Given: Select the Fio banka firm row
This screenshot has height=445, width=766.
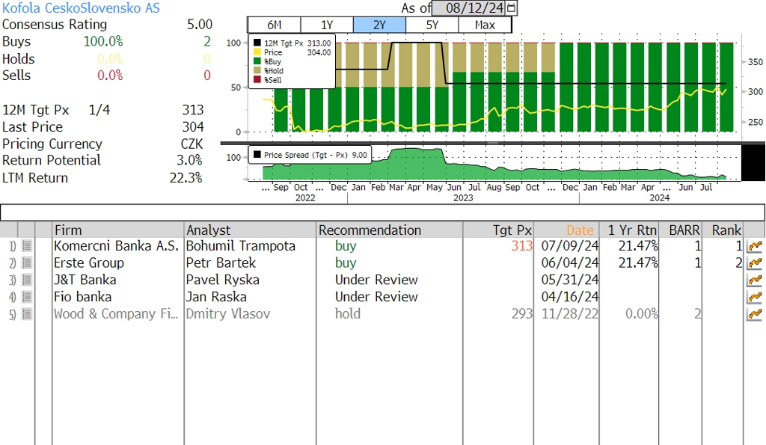Looking at the screenshot, I should 82,297.
